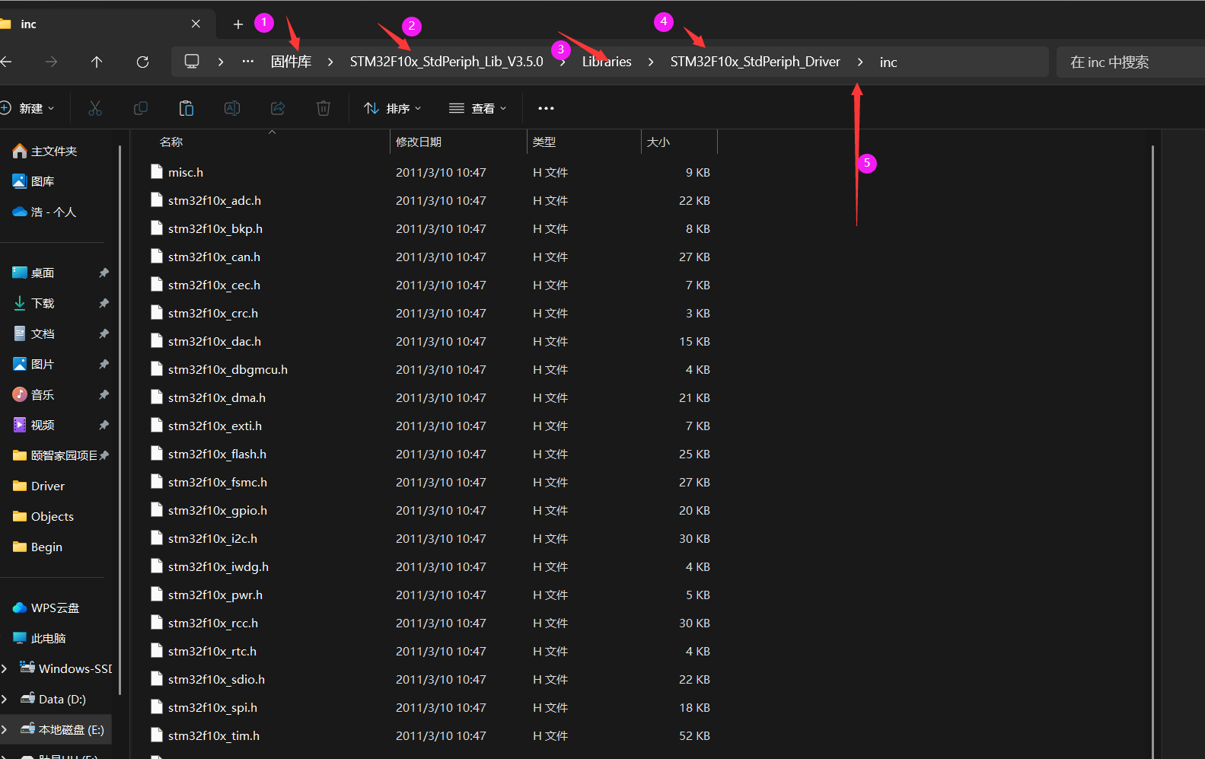The height and width of the screenshot is (759, 1205).
Task: Open the 查看 View dropdown
Action: [x=478, y=108]
